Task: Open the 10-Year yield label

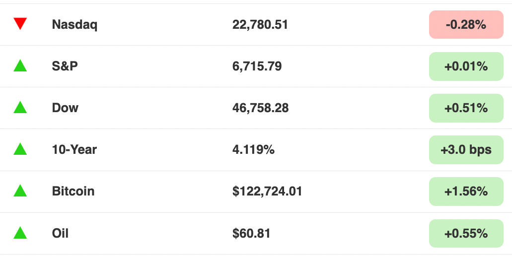Action: [x=74, y=150]
